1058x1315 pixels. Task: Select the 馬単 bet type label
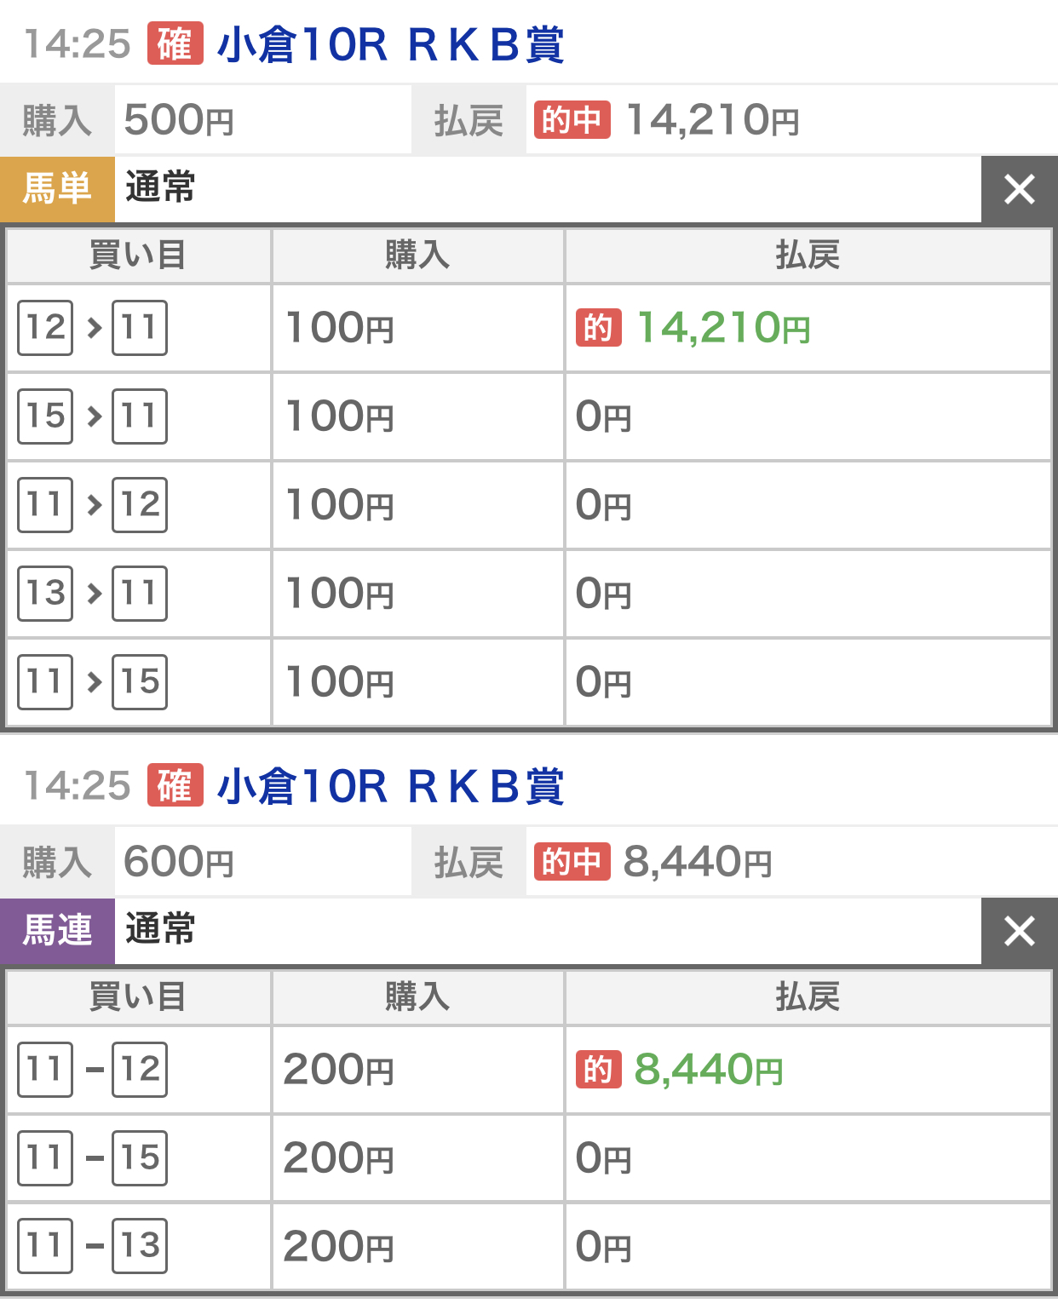(x=57, y=189)
